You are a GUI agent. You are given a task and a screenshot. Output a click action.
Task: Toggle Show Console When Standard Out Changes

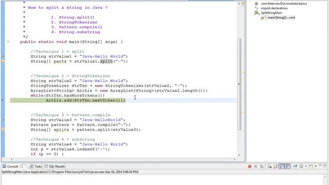(281, 166)
